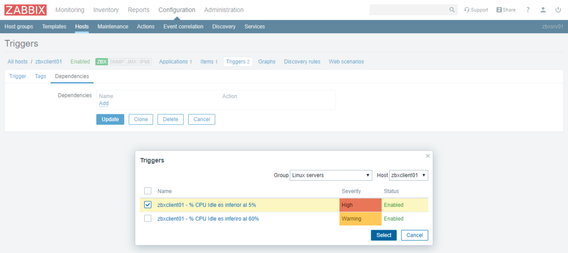Open the user profile icon
This screenshot has width=568, height=253.
tap(543, 10)
